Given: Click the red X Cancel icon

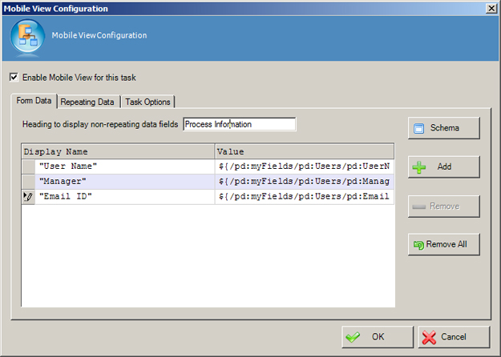Looking at the screenshot, I should coord(429,338).
